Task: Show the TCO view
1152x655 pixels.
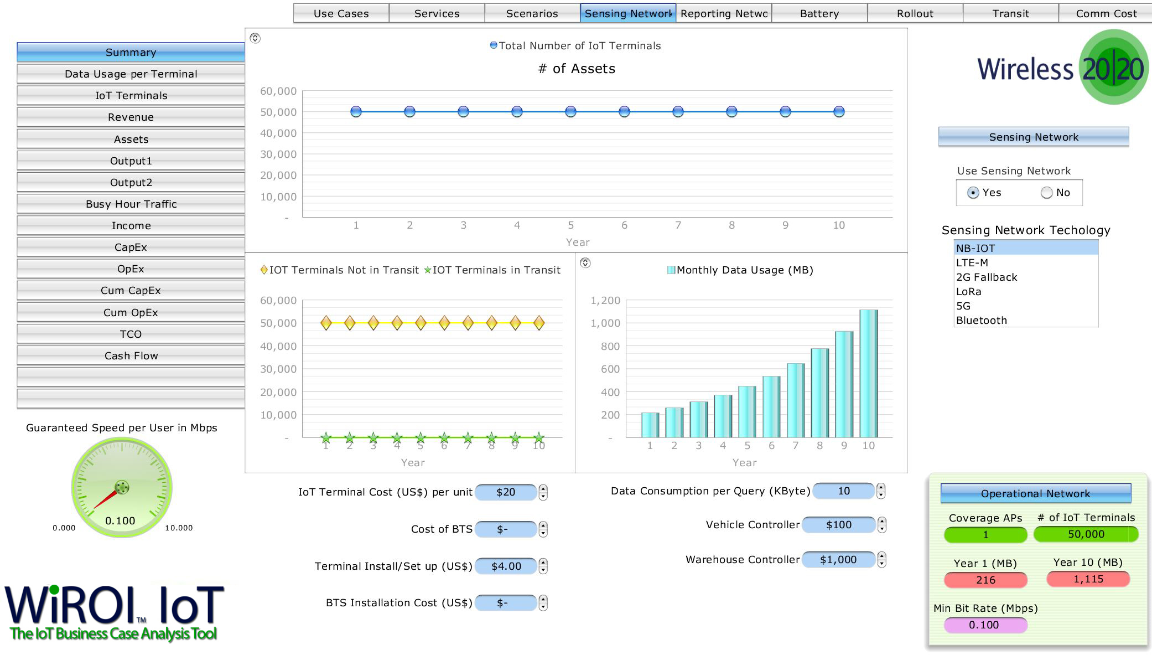Action: (x=131, y=334)
